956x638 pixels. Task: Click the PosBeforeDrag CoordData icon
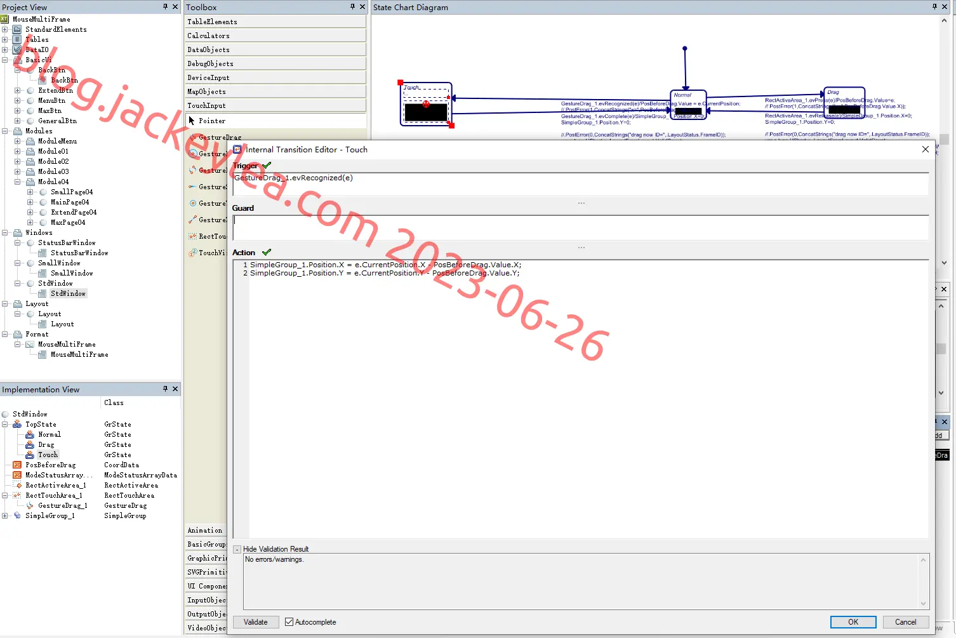point(17,465)
